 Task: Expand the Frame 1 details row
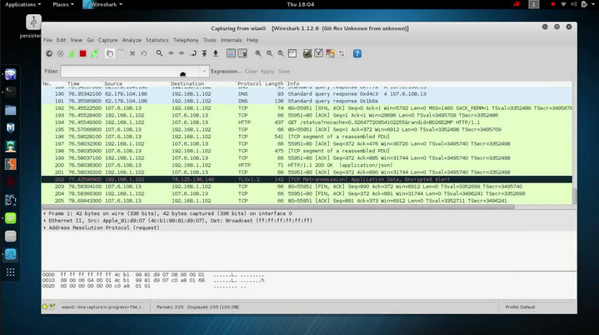[45, 213]
